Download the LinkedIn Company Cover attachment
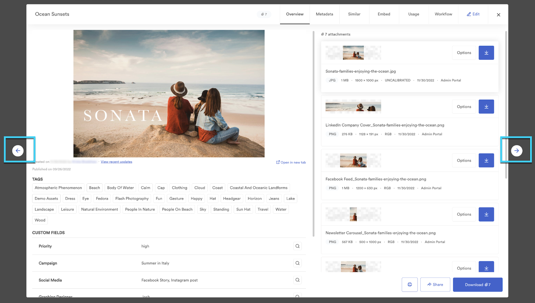Screen dimensions: 535x303 pyautogui.click(x=486, y=107)
